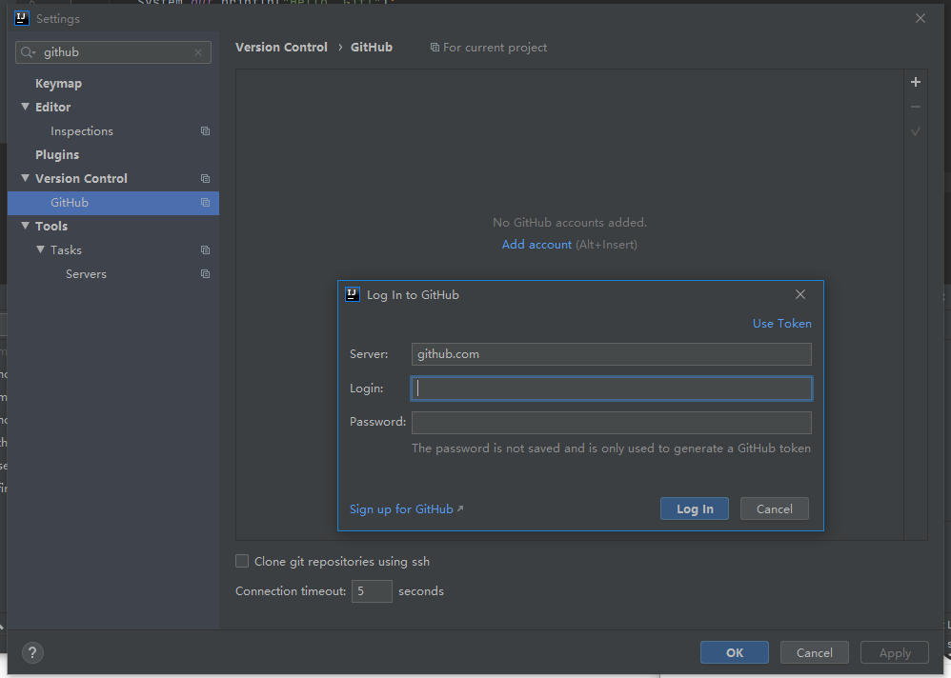
Task: Open Sign up for GitHub link
Action: (x=406, y=508)
